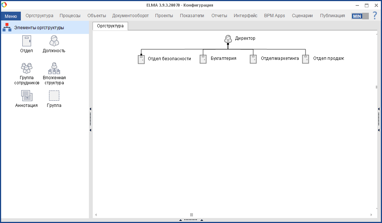382x223 pixels.
Task: Click the horizontal scrollbar thumb
Action: (x=191, y=215)
